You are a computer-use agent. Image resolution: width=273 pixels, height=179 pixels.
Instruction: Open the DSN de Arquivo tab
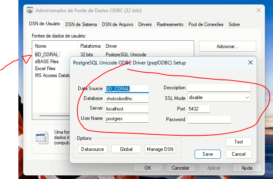(118, 24)
